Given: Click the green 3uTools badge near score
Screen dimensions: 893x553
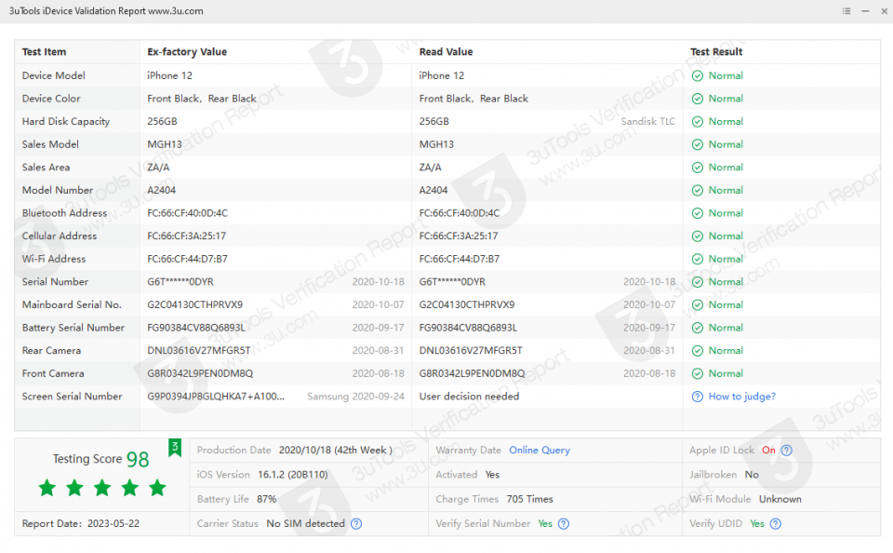Looking at the screenshot, I should [175, 449].
